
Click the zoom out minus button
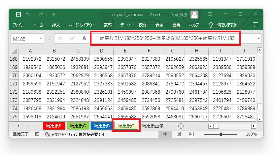(x=201, y=134)
